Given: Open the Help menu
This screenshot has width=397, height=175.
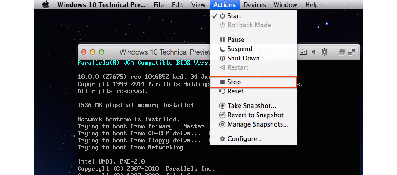Looking at the screenshot, I should coord(312,5).
